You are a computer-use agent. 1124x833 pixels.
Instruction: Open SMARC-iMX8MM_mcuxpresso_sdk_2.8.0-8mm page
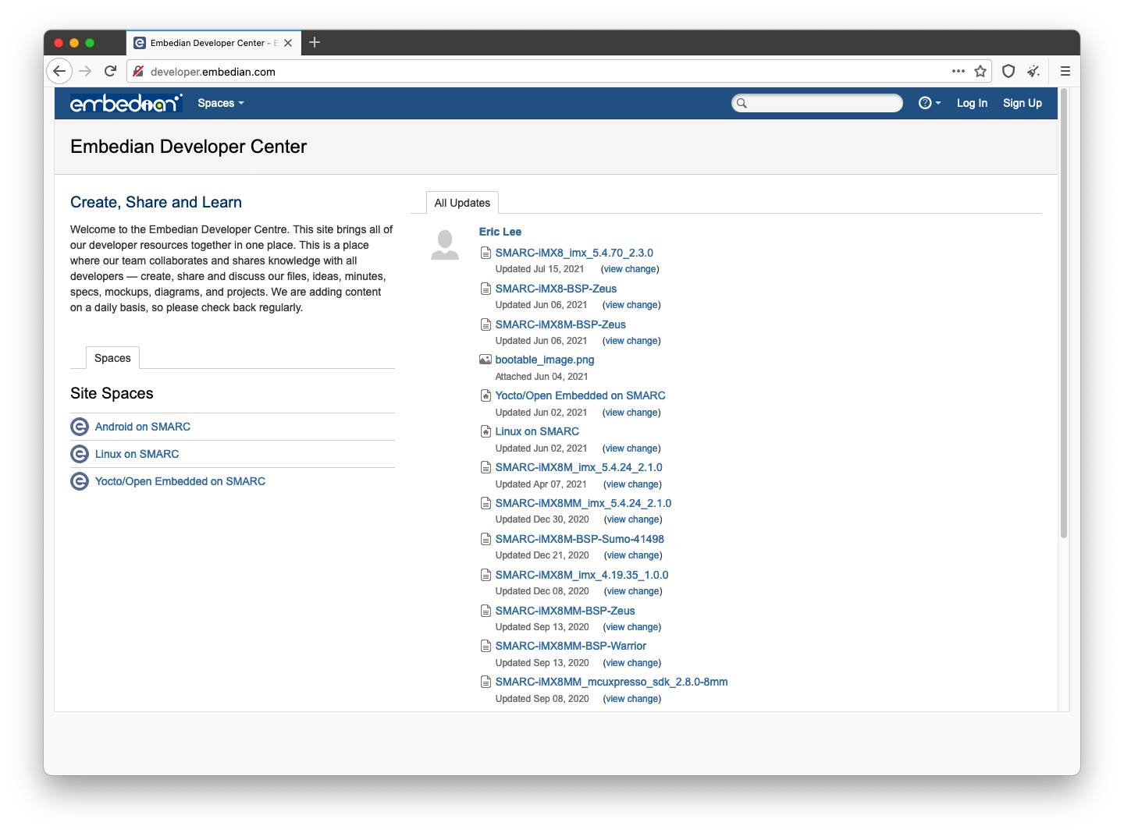[612, 682]
